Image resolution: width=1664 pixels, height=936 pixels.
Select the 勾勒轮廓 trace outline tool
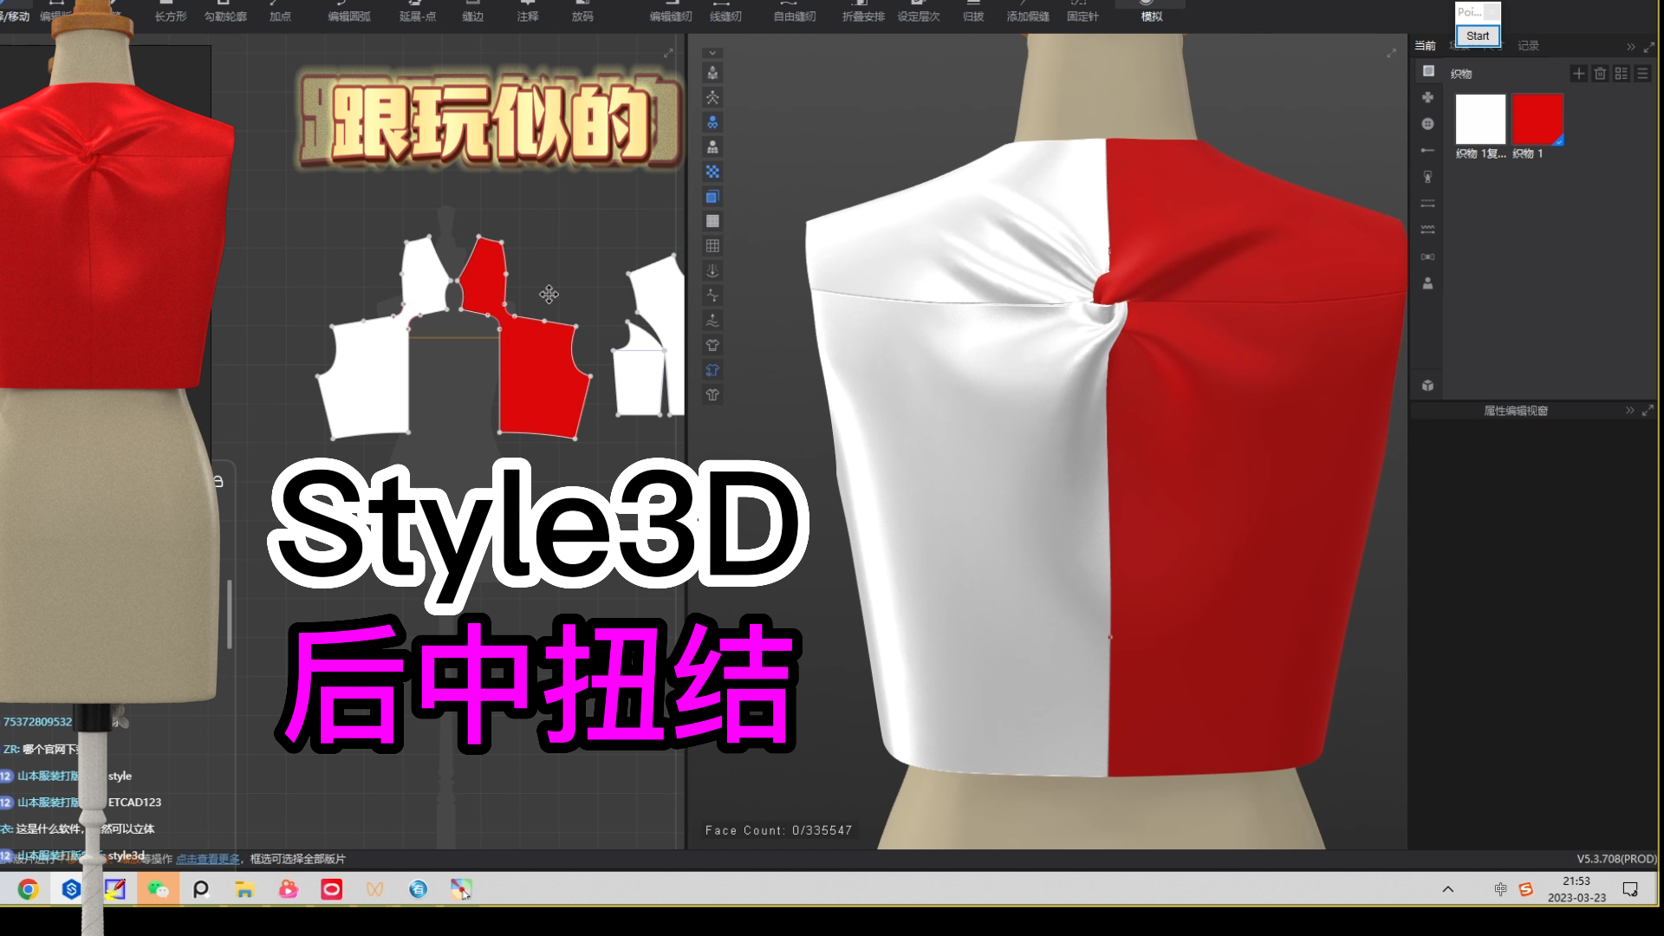(225, 12)
